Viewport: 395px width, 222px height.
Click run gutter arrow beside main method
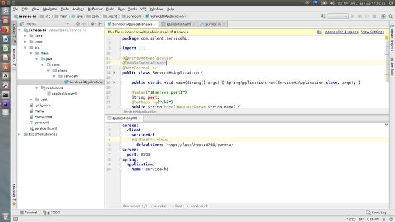(x=114, y=83)
